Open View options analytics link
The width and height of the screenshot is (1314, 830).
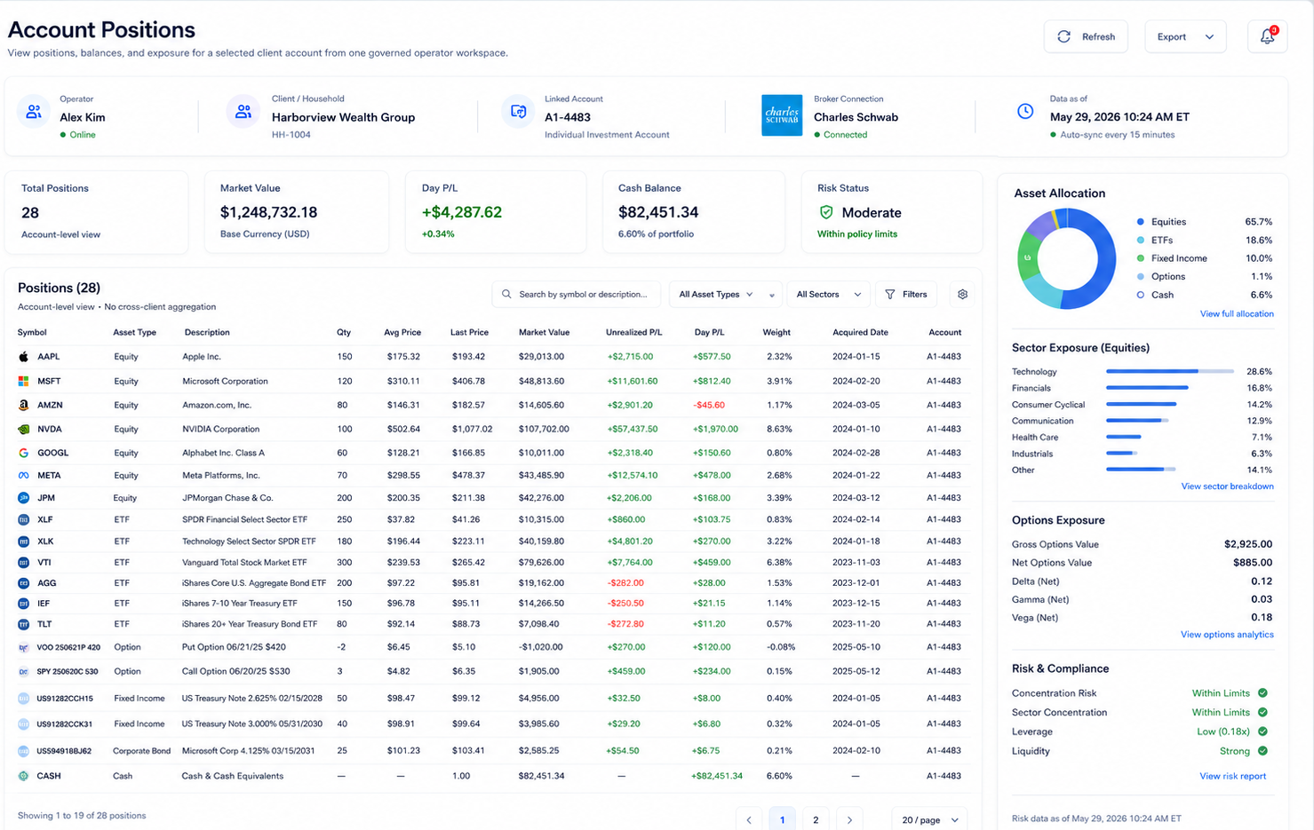[1227, 634]
